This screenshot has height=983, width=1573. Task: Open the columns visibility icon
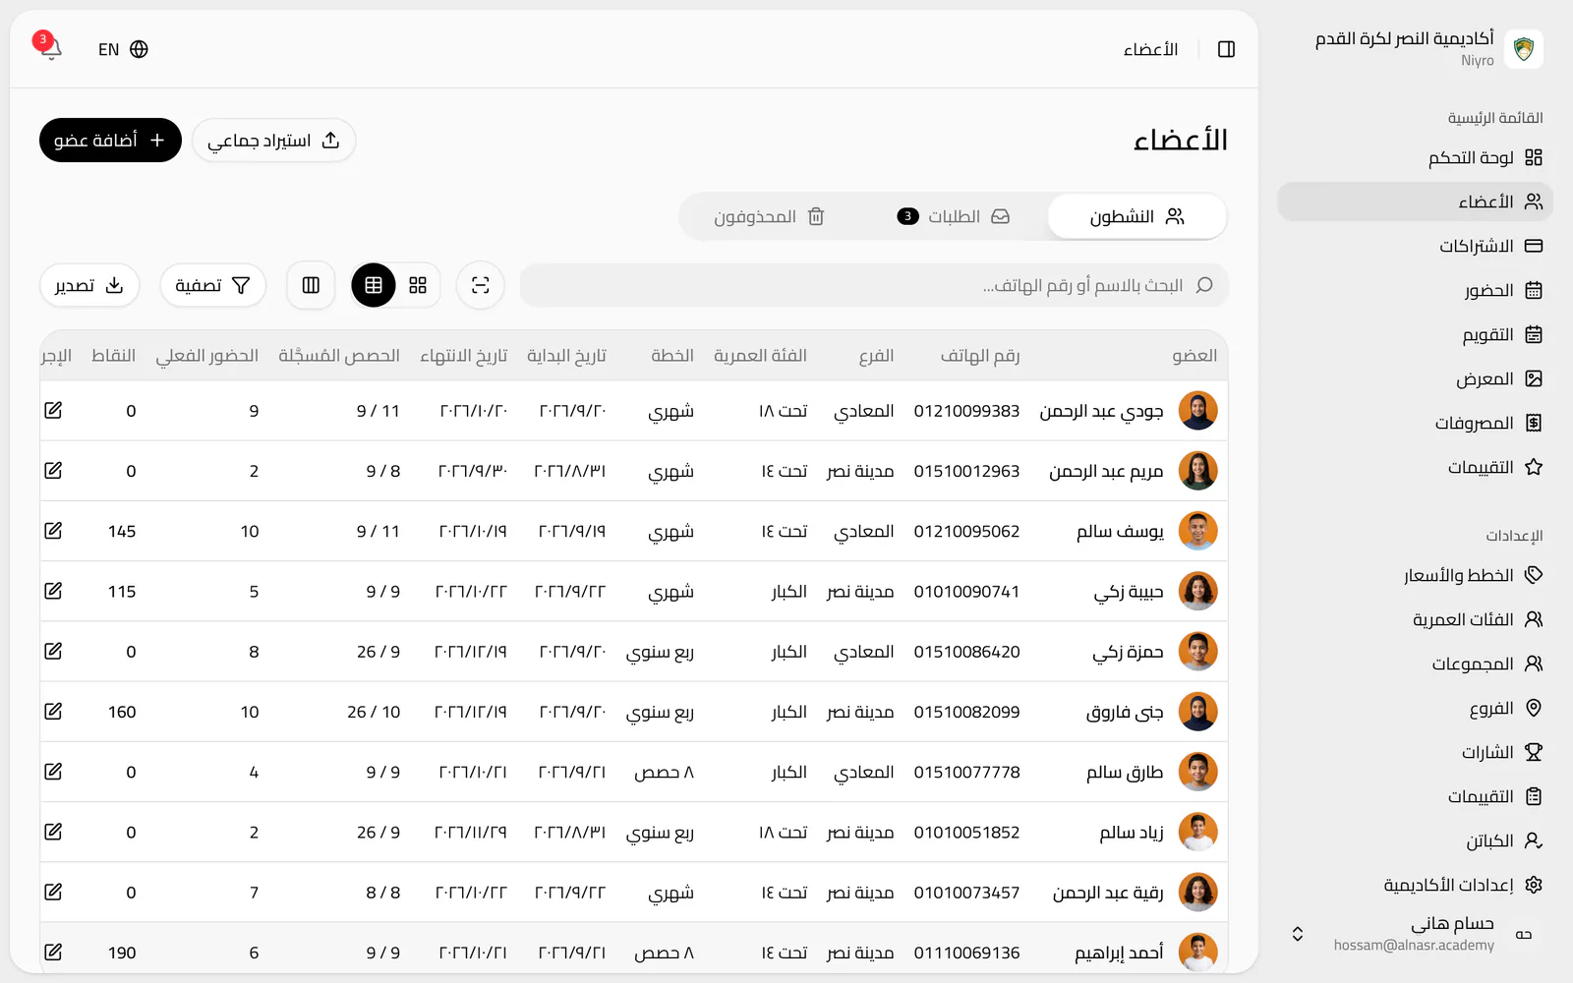[311, 285]
